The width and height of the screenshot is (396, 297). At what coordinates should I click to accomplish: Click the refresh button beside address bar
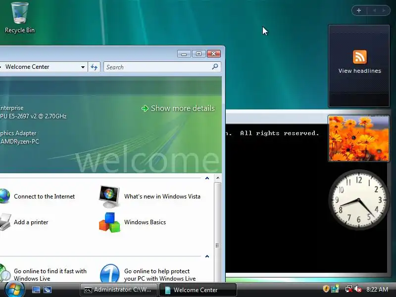tap(94, 67)
